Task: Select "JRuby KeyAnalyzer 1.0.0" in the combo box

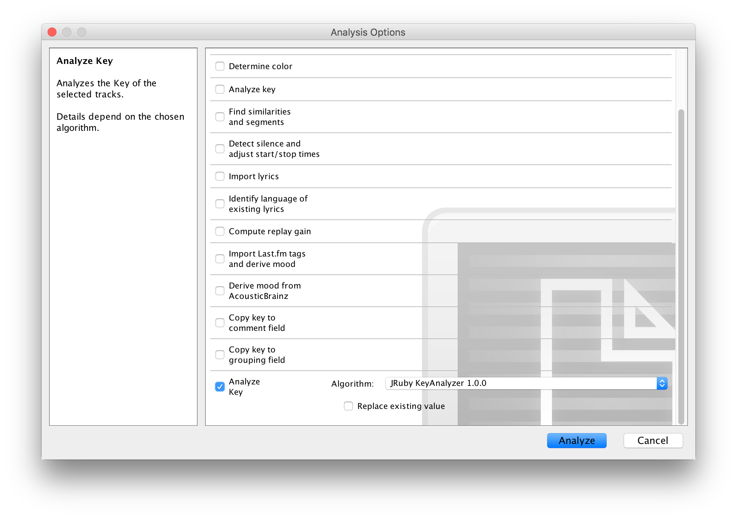Action: pos(520,383)
